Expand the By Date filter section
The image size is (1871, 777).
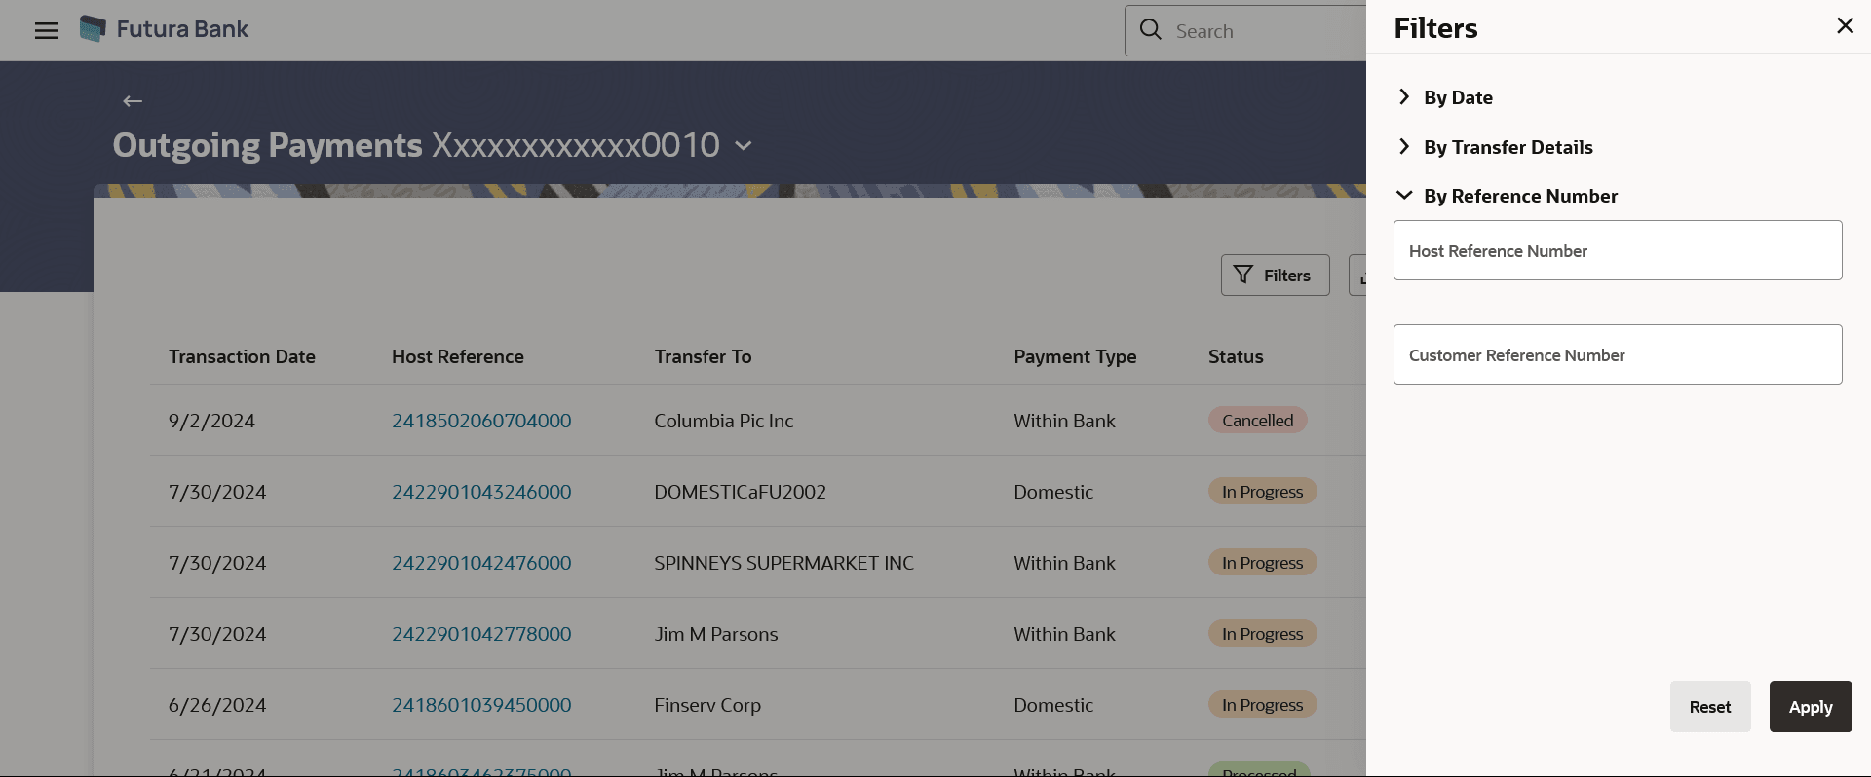pos(1446,97)
